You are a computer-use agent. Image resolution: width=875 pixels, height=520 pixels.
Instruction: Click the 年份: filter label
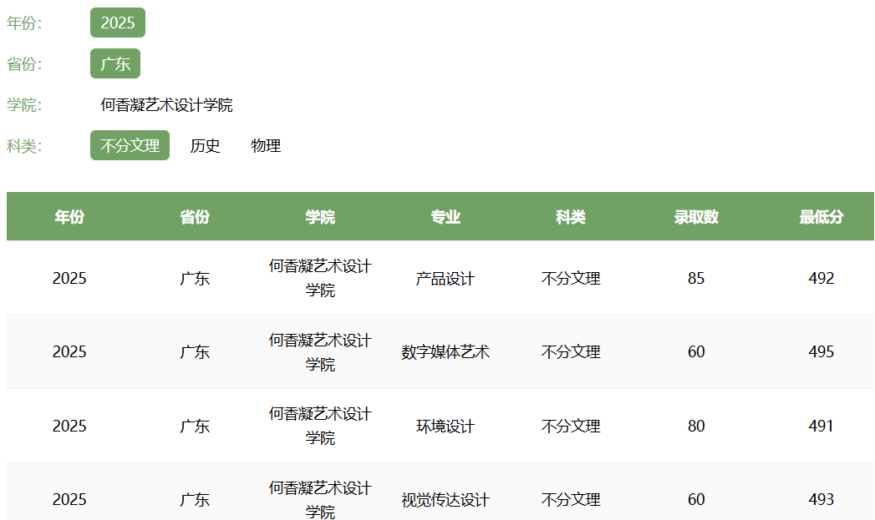coord(24,23)
